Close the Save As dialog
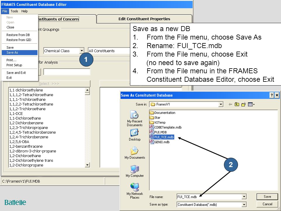This screenshot has height=211, width=281. point(277,95)
